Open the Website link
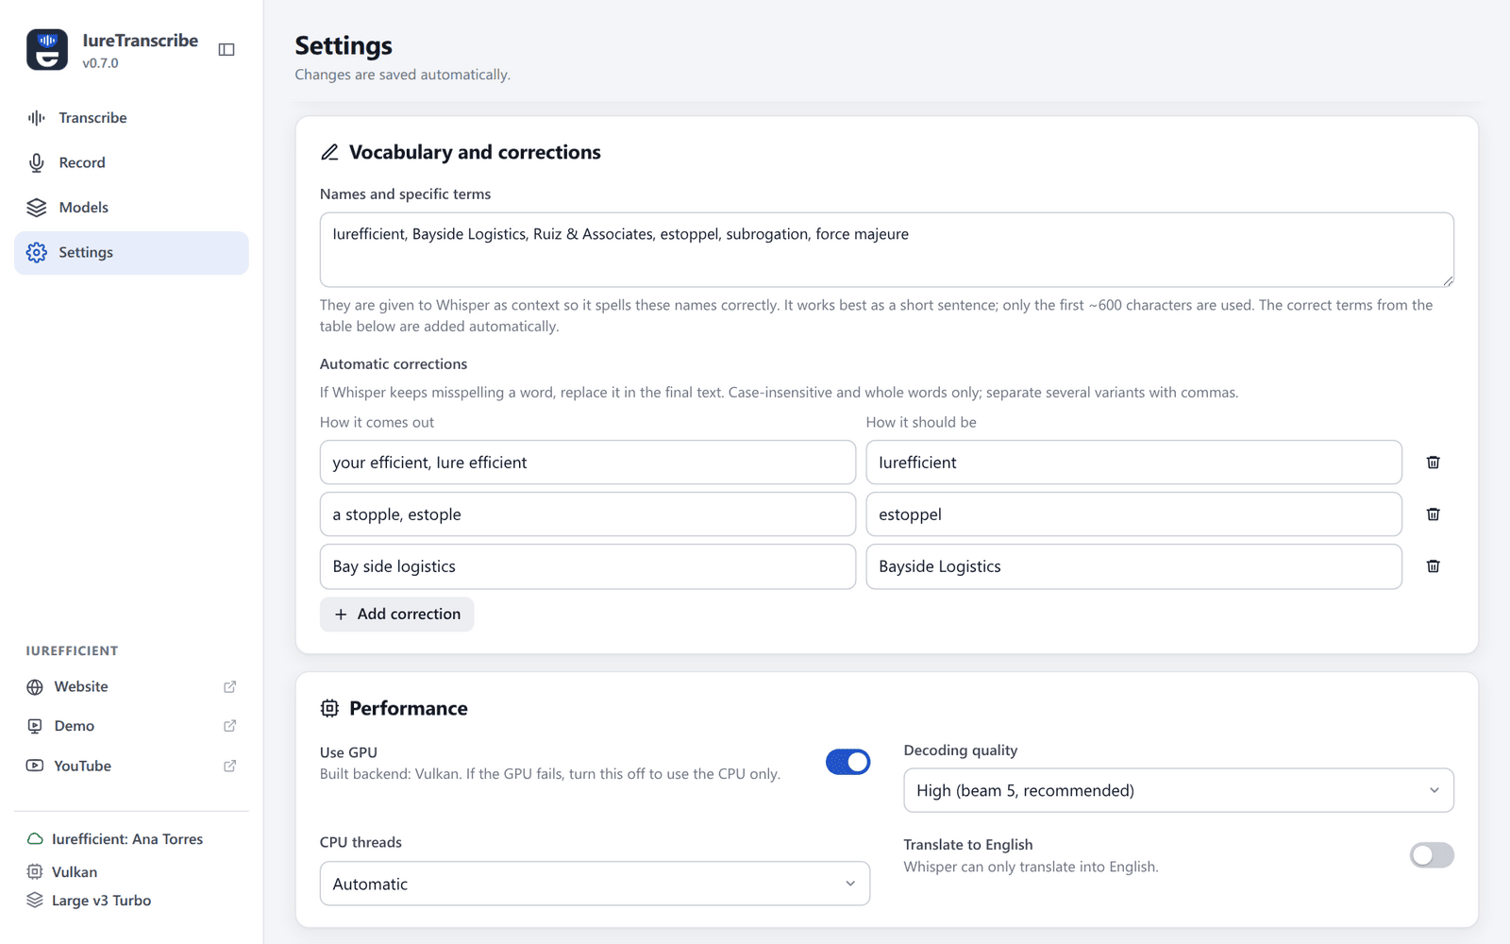Screen dimensions: 1510x944 click(x=131, y=687)
